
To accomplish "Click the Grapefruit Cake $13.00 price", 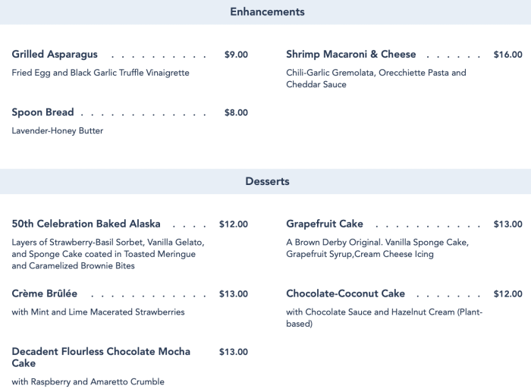I will pos(507,224).
